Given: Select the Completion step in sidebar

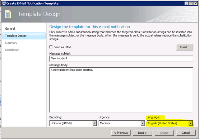Looking at the screenshot, I should coord(12,50).
